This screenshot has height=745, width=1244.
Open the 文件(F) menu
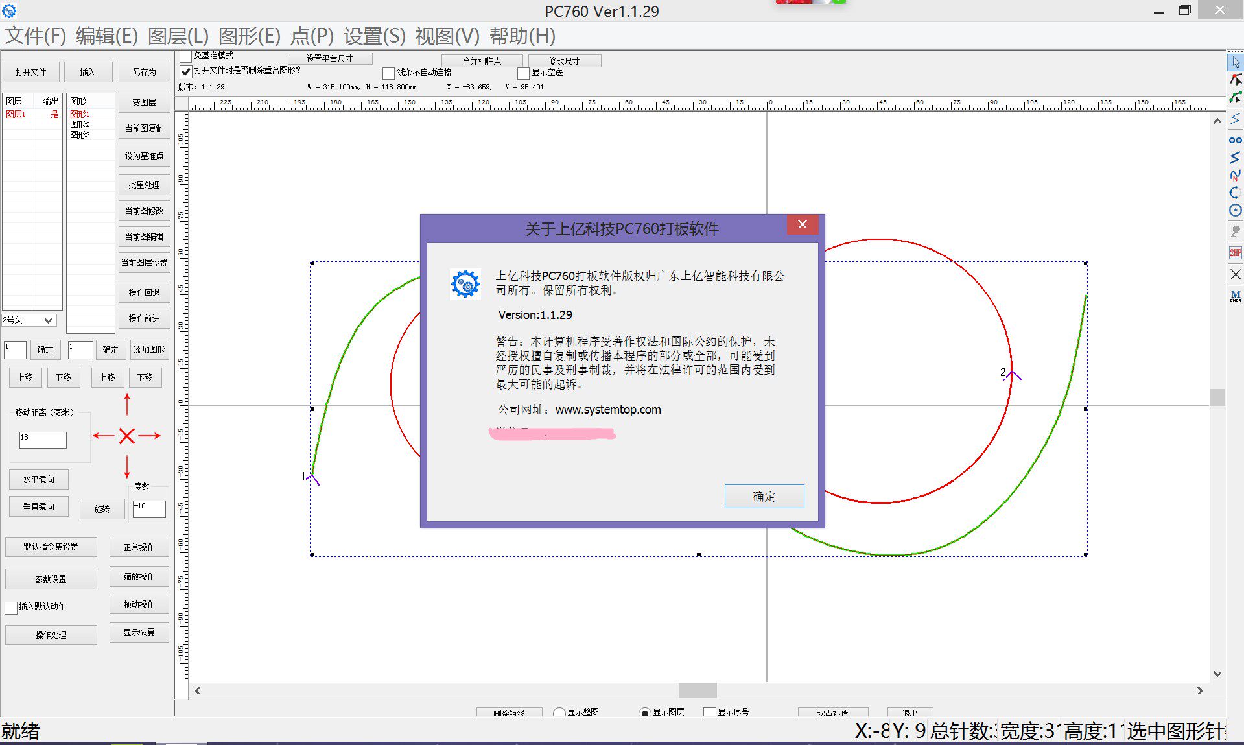tap(35, 36)
